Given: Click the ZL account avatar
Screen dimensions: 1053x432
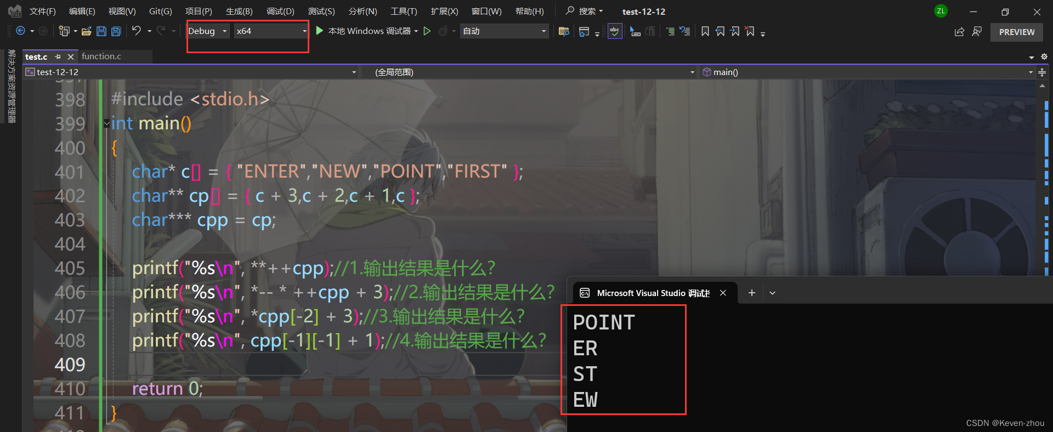Looking at the screenshot, I should 941,11.
